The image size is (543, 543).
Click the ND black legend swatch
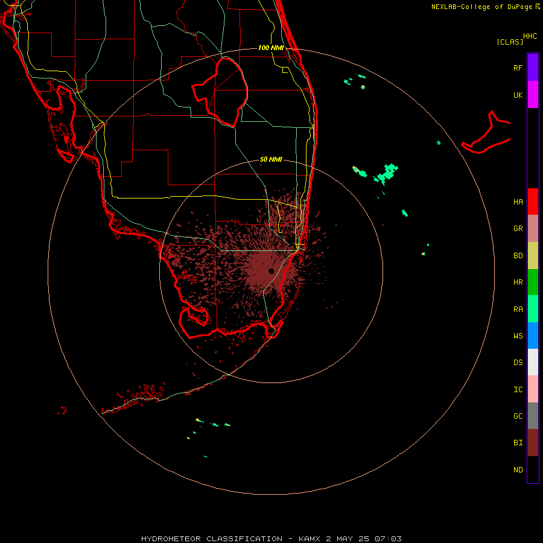tap(533, 469)
